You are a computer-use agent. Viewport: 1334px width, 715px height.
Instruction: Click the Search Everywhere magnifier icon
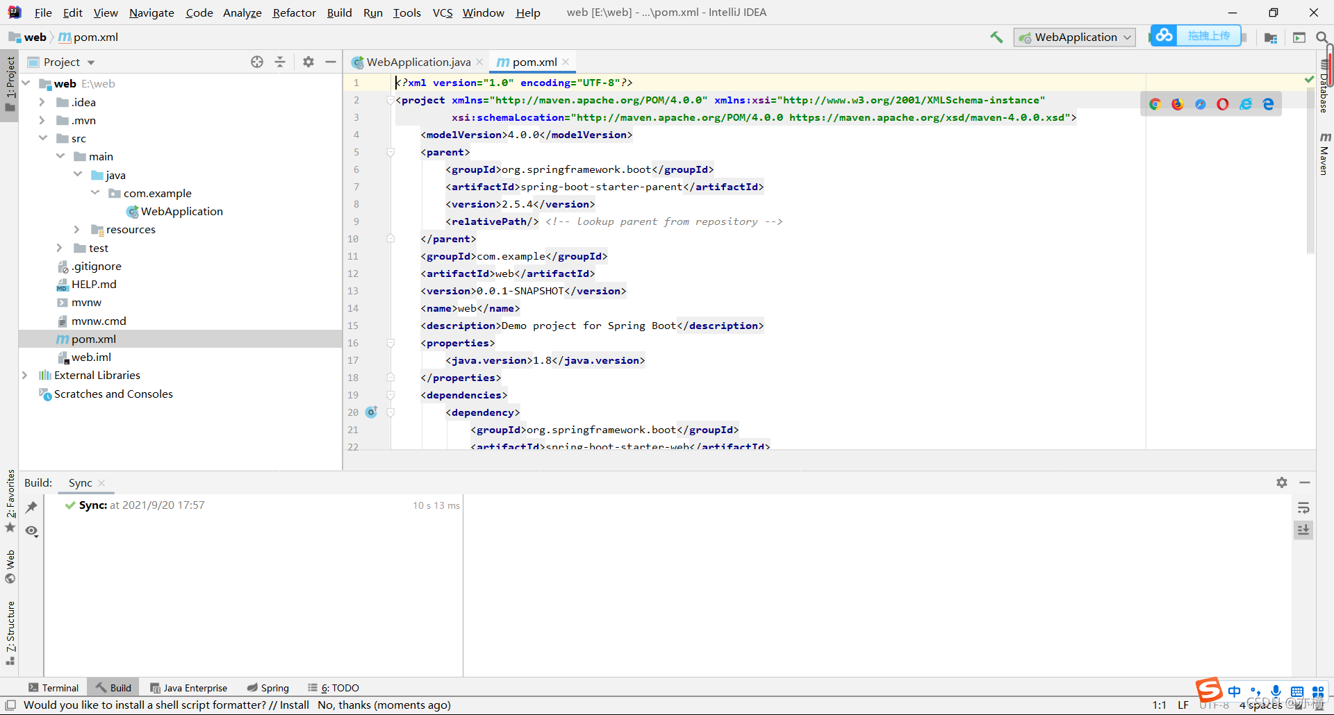(x=1321, y=37)
